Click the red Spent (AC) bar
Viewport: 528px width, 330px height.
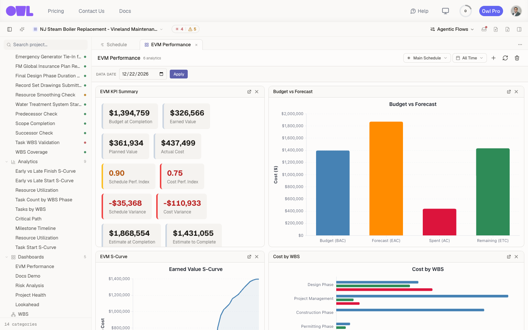[439, 222]
